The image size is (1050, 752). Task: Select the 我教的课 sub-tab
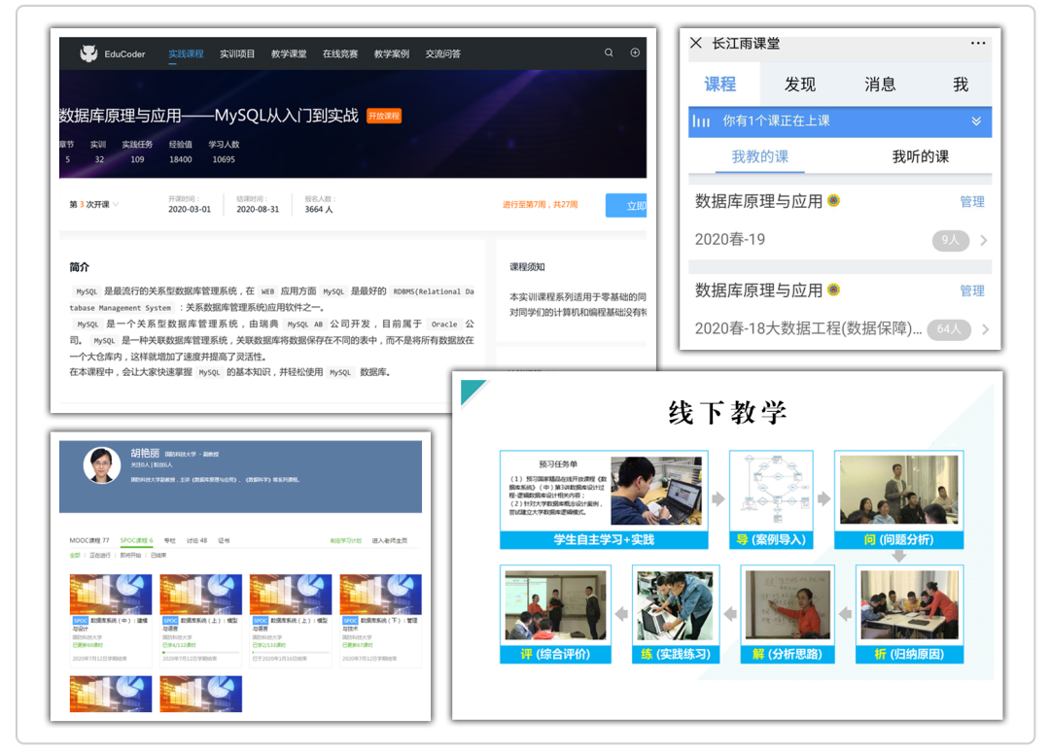click(x=760, y=156)
